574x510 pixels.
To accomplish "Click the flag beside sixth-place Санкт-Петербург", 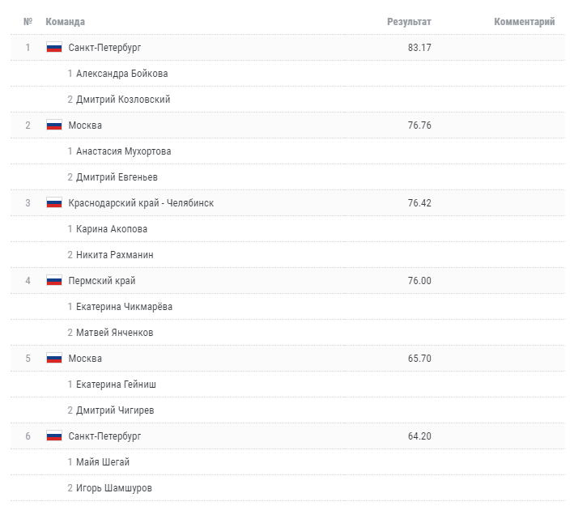I will pyautogui.click(x=54, y=436).
